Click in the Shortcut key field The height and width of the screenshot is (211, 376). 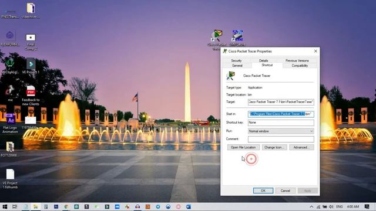(x=281, y=122)
